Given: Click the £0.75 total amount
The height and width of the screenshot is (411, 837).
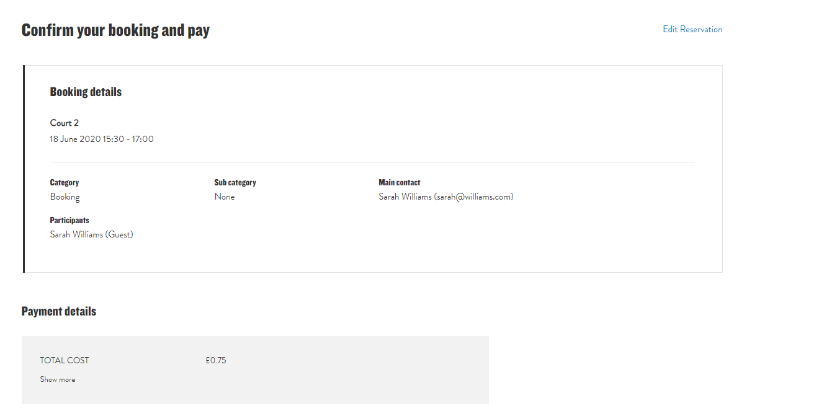Looking at the screenshot, I should [x=216, y=360].
